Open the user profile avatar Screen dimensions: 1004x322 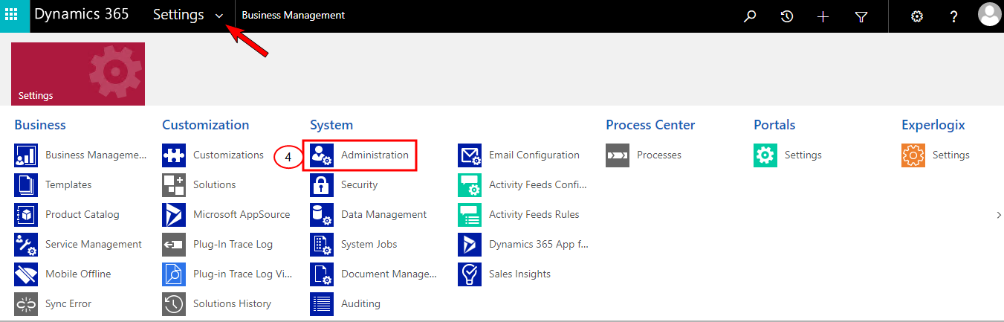coord(990,15)
